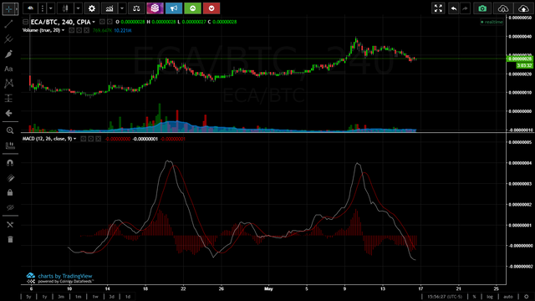
Task: Click the purple cube button
Action: coord(155,8)
